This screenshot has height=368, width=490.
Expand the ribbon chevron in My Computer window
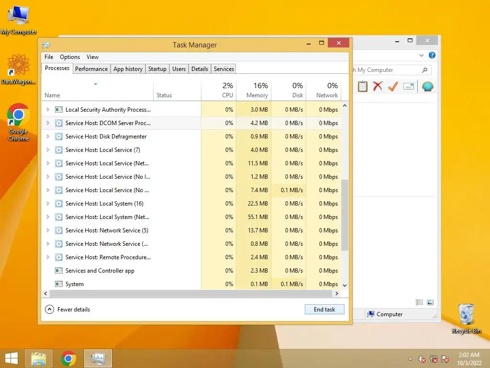click(422, 56)
